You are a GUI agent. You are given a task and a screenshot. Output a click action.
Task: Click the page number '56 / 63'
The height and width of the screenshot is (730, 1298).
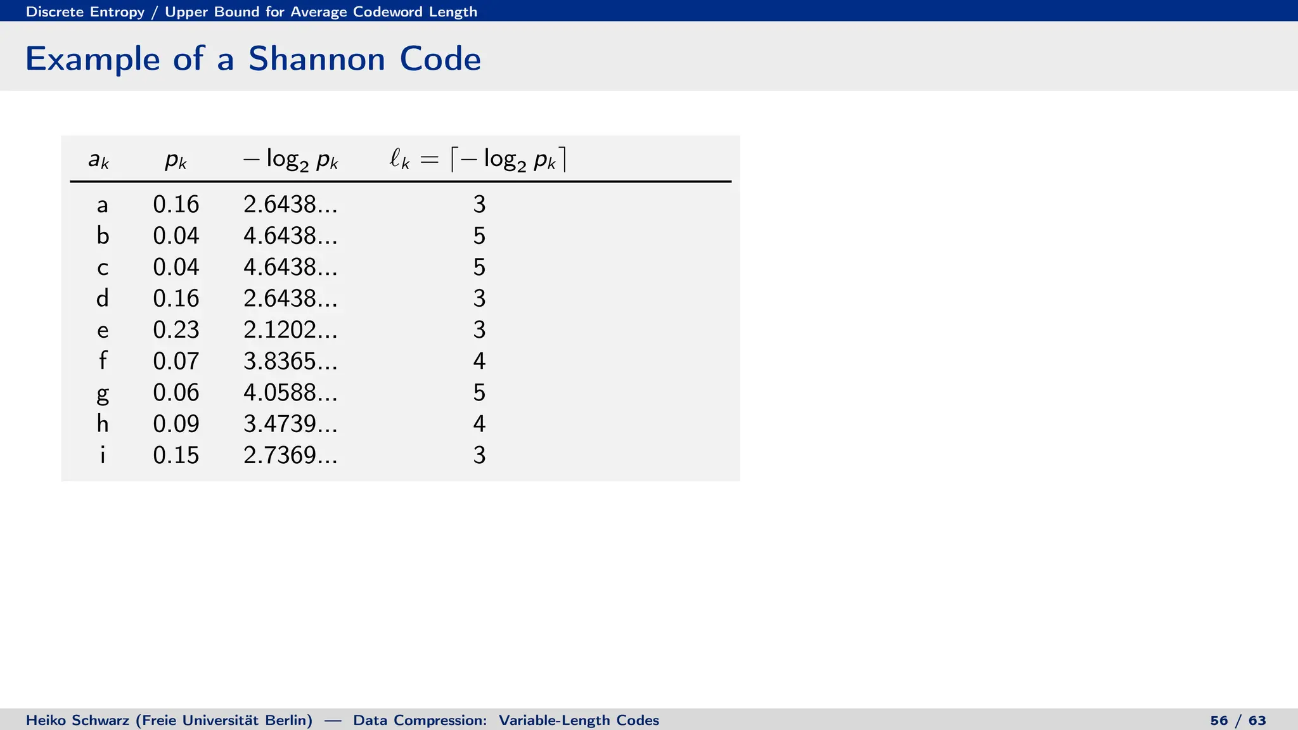1238,720
